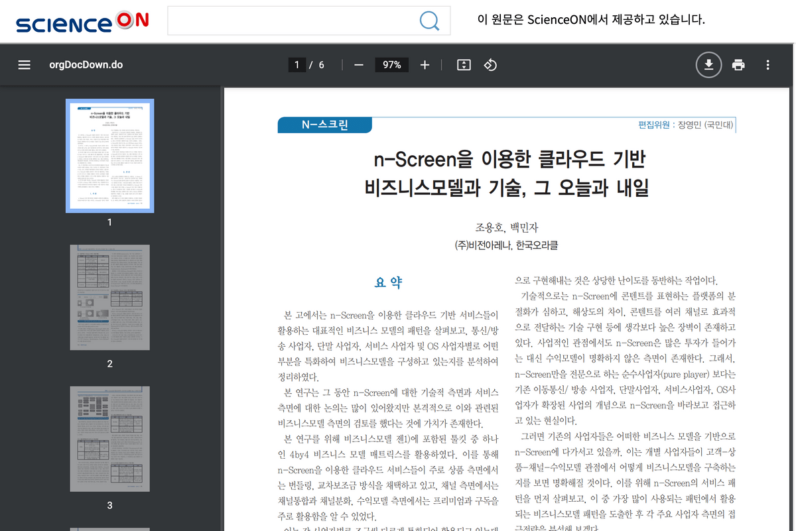This screenshot has height=531, width=796.
Task: Click the fit to page icon
Action: point(464,65)
